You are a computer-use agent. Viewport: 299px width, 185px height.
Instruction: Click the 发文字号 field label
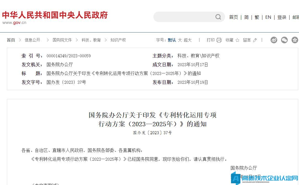[x=32, y=82]
